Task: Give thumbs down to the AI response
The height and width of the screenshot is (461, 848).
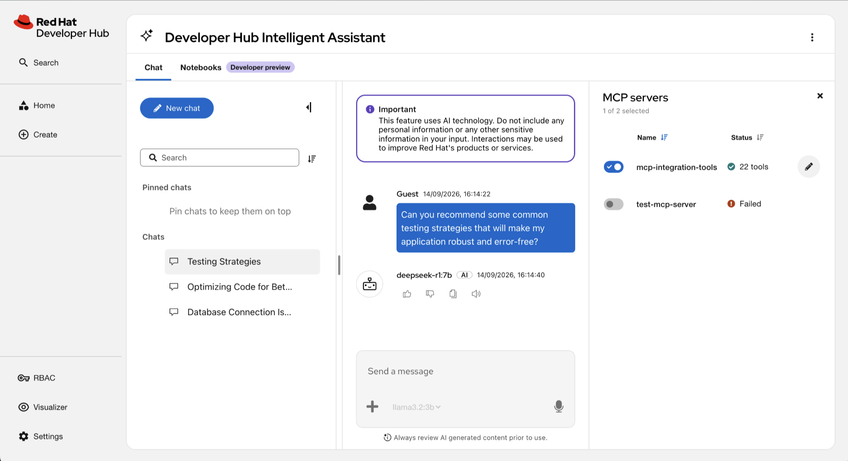Action: (x=430, y=294)
